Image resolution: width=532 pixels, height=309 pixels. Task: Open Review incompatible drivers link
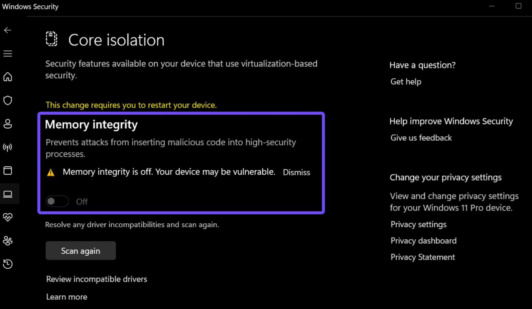click(96, 279)
